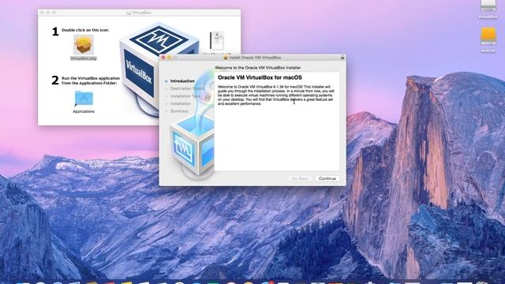Screen dimensions: 505x284
Task: Select the Introduction step in installer sidebar
Action: tap(182, 81)
